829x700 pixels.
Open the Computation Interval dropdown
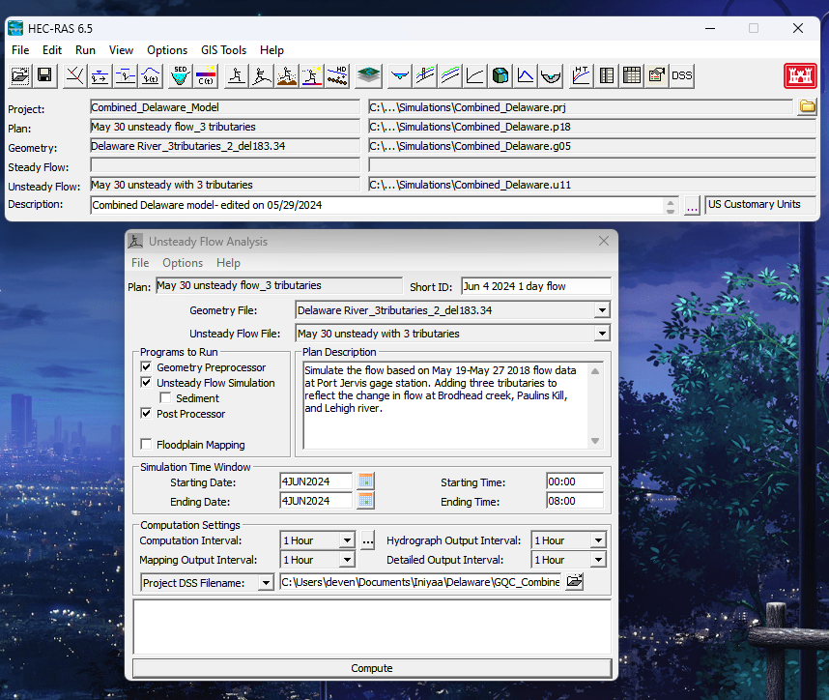tap(347, 540)
